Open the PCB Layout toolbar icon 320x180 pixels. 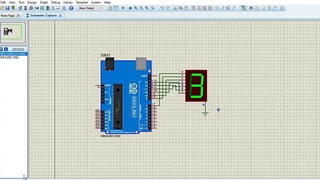[x=31, y=8]
